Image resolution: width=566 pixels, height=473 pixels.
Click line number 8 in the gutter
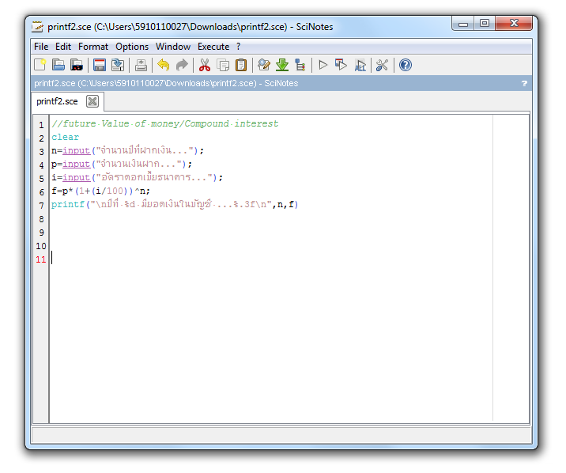coord(42,219)
